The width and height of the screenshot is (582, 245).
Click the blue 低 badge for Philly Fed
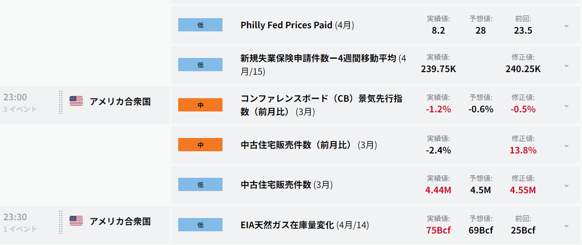200,25
